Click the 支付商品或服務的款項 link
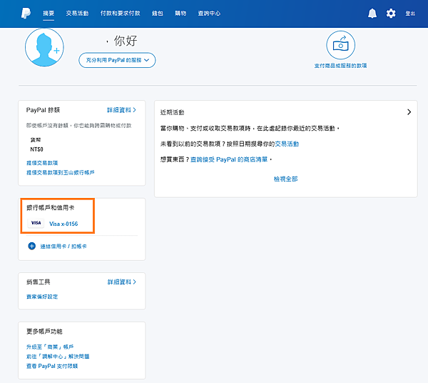This screenshot has height=383, width=428. click(x=341, y=66)
